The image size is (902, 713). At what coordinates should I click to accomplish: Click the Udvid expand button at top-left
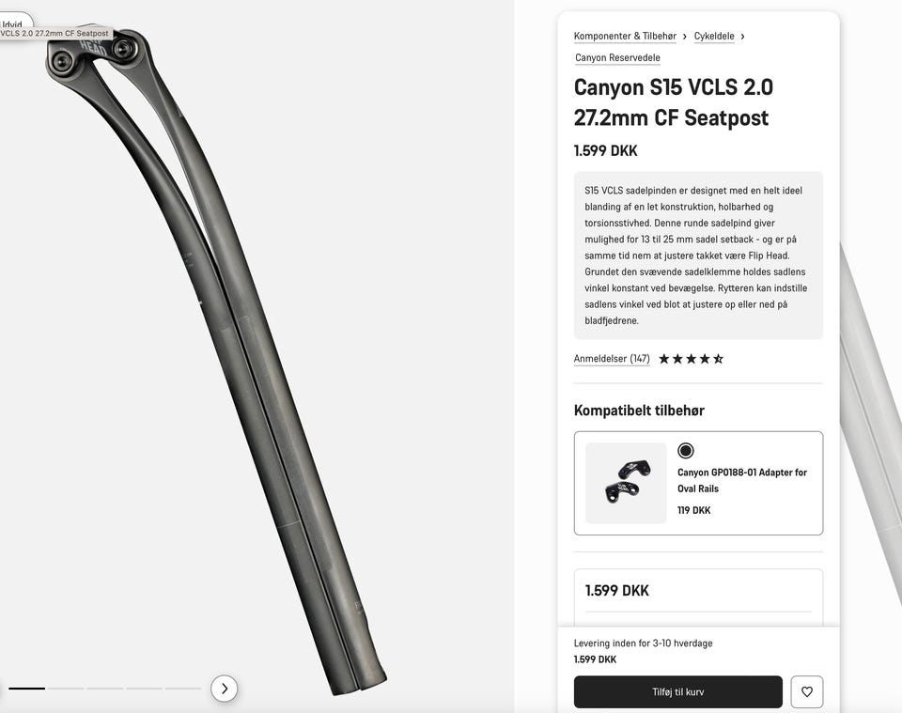pyautogui.click(x=12, y=20)
